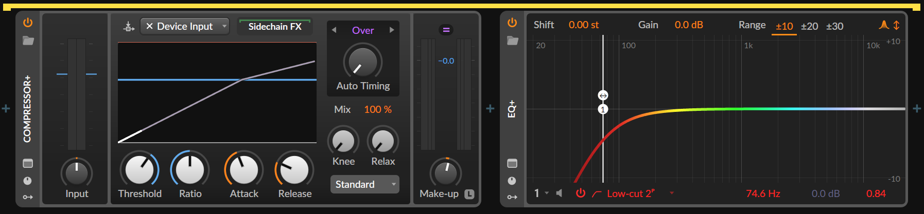Click the Threshold knob
Image resolution: width=924 pixels, height=214 pixels.
point(140,170)
